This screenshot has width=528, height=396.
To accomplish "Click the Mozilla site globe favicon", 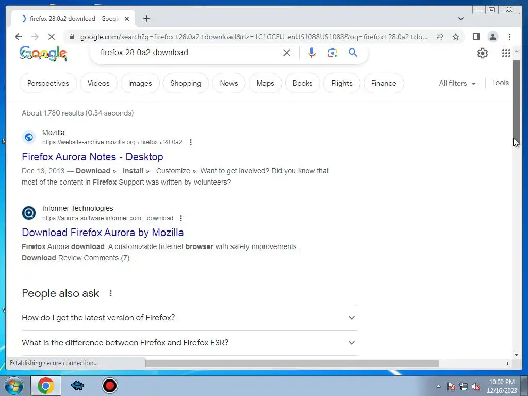I will coord(29,137).
